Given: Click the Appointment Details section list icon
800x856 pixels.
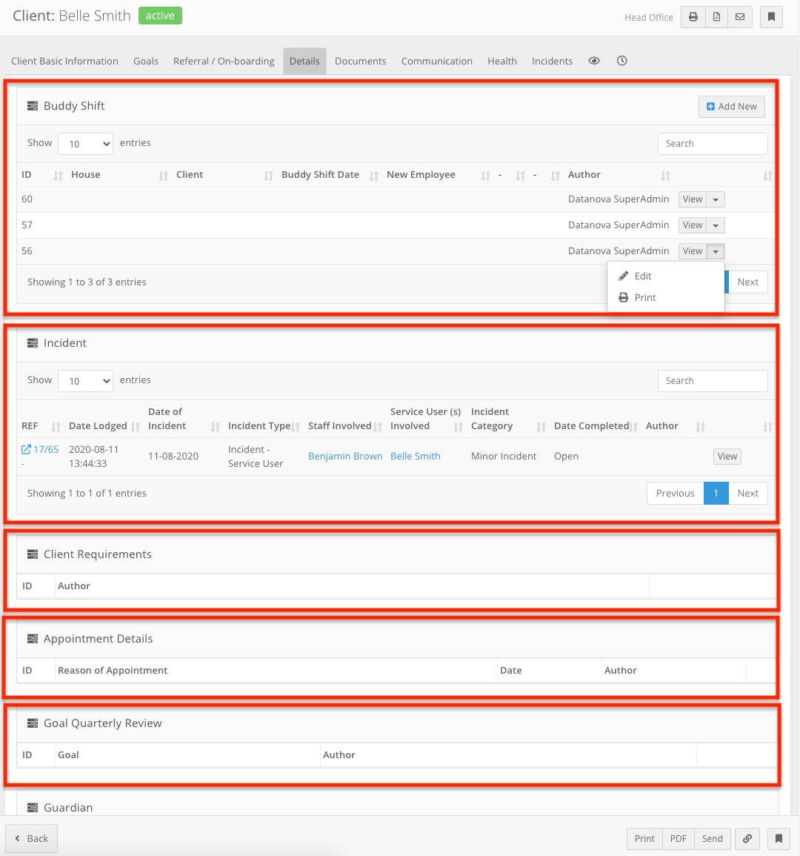Looking at the screenshot, I should coord(33,639).
